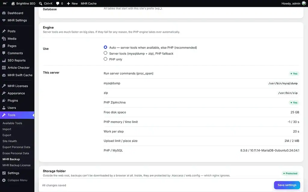The width and height of the screenshot is (308, 192).
Task: Click the Tools wrench icon
Action: pyautogui.click(x=4, y=115)
